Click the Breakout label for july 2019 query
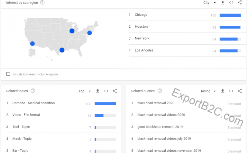The width and height of the screenshot is (247, 153). pos(234,139)
